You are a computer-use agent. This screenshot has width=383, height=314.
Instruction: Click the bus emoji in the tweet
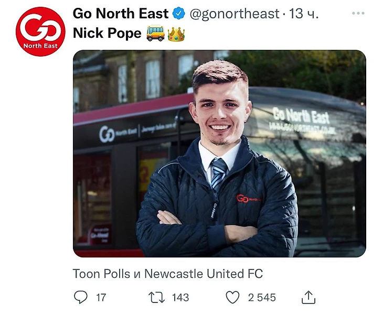(156, 33)
